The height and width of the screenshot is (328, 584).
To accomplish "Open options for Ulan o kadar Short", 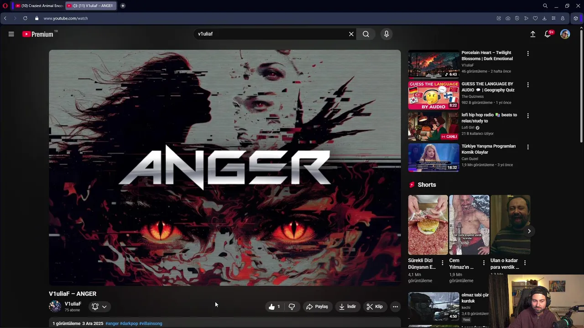I will [x=525, y=263].
